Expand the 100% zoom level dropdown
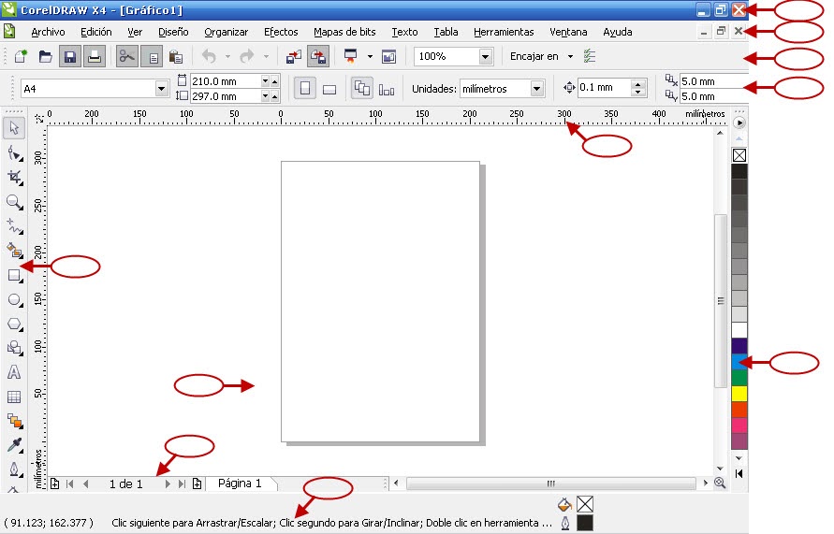The image size is (834, 534). [485, 56]
